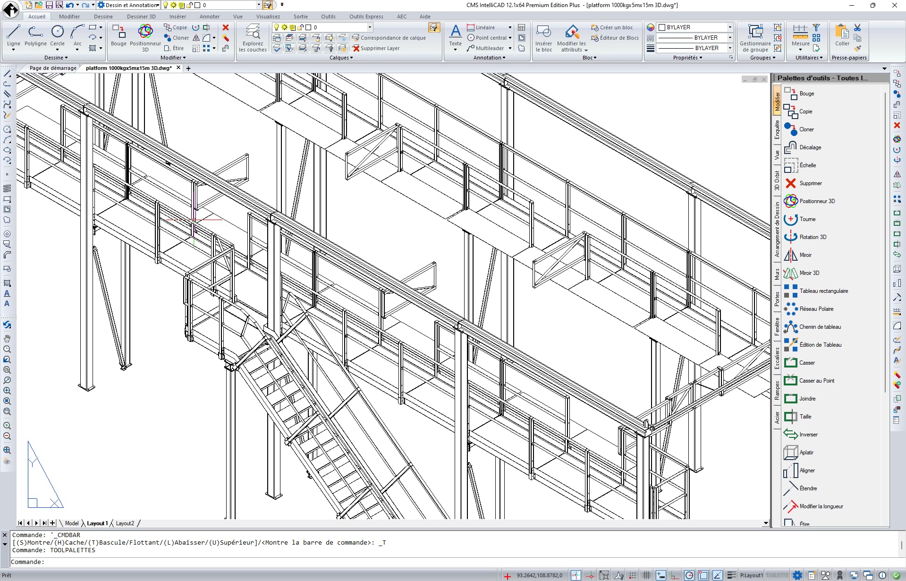Open Explorez les couches

point(253,38)
